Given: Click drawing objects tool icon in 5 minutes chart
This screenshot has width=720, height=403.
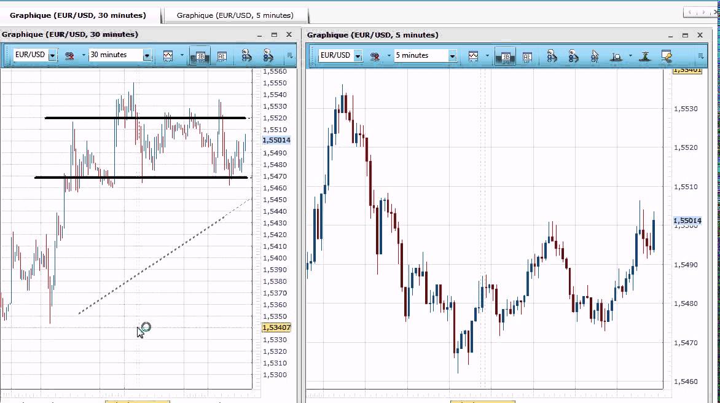Looking at the screenshot, I should (x=616, y=57).
